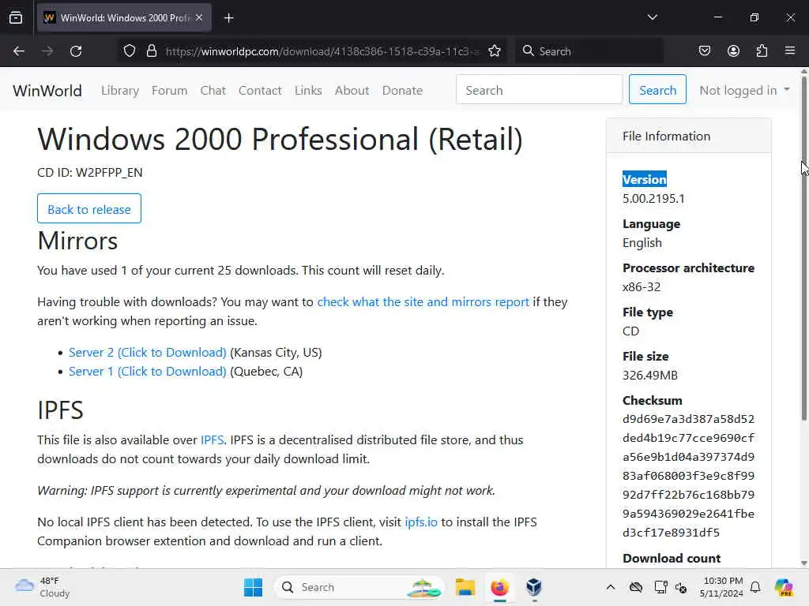Image resolution: width=809 pixels, height=606 pixels.
Task: Click the forward navigation arrow
Action: [x=47, y=51]
